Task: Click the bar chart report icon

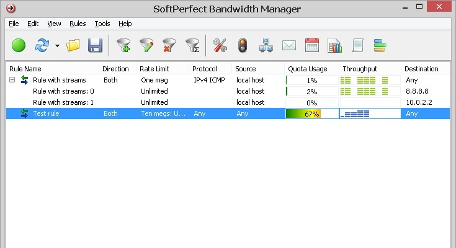Action: tap(335, 46)
